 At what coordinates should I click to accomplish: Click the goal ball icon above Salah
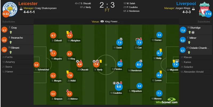[121, 39]
